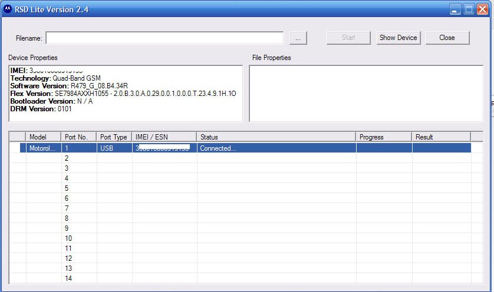Click the Motorola logo icon in title bar

click(7, 9)
